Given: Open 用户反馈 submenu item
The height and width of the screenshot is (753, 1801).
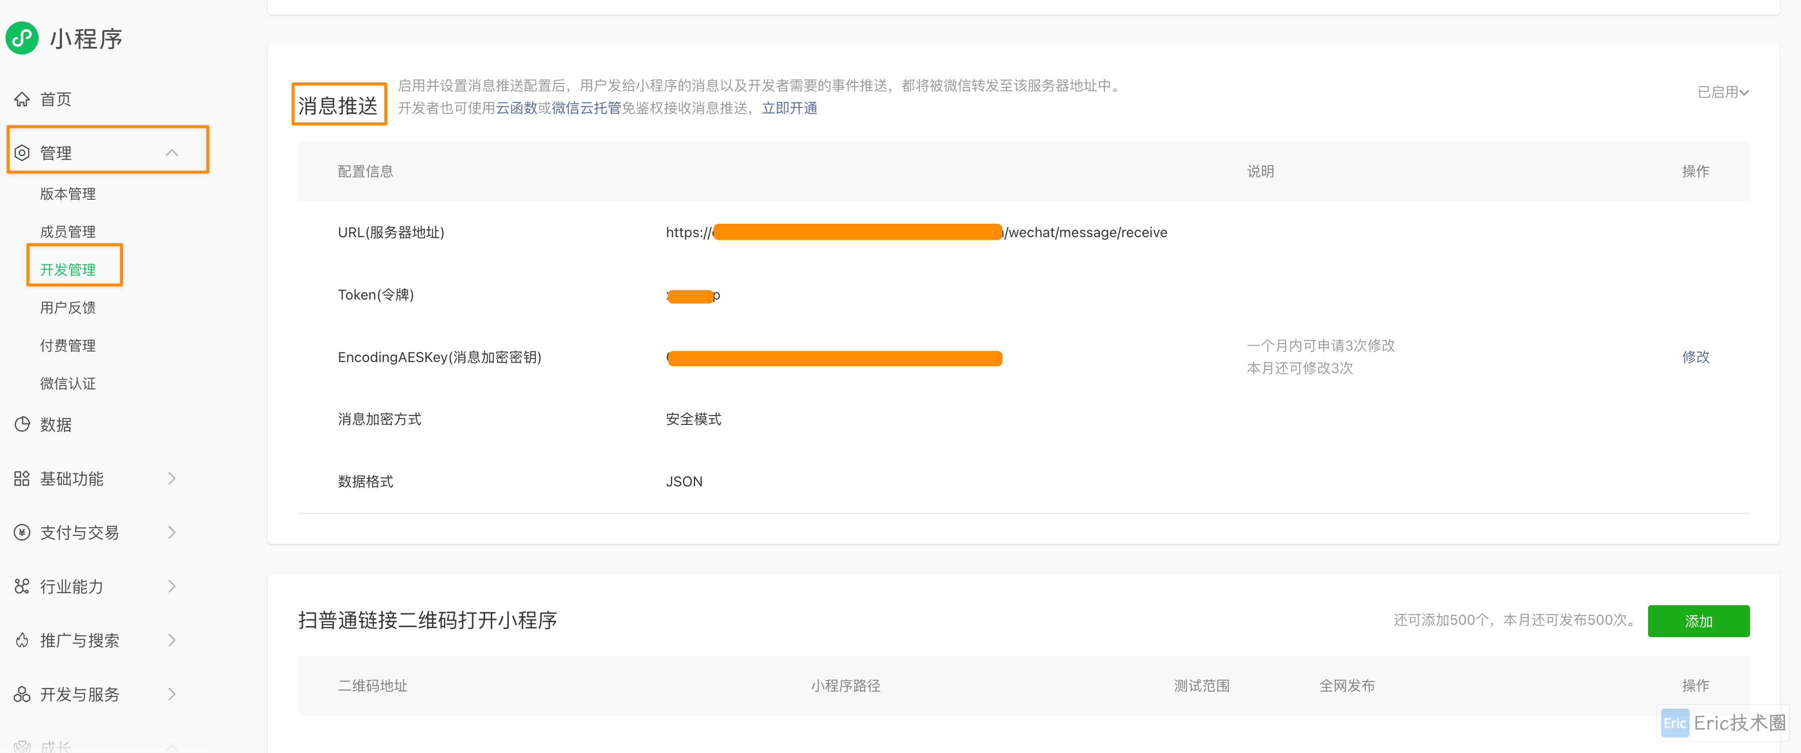Looking at the screenshot, I should coord(68,308).
